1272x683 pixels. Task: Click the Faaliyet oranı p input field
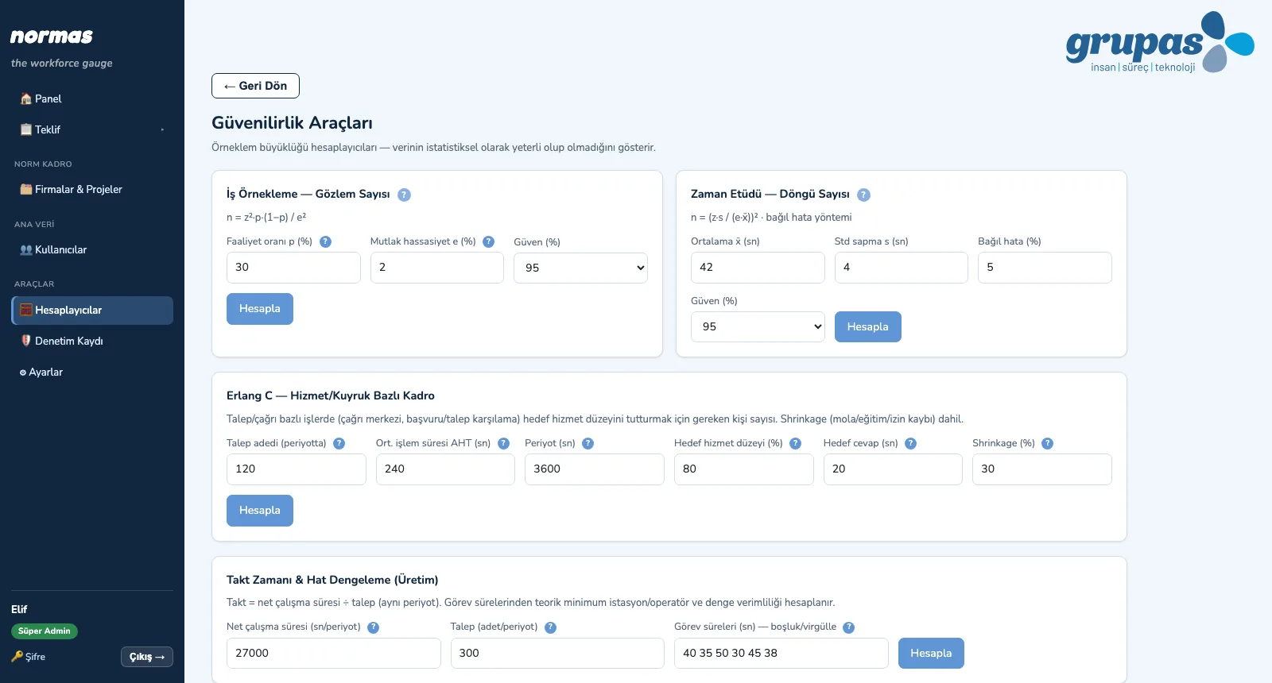pyautogui.click(x=293, y=268)
